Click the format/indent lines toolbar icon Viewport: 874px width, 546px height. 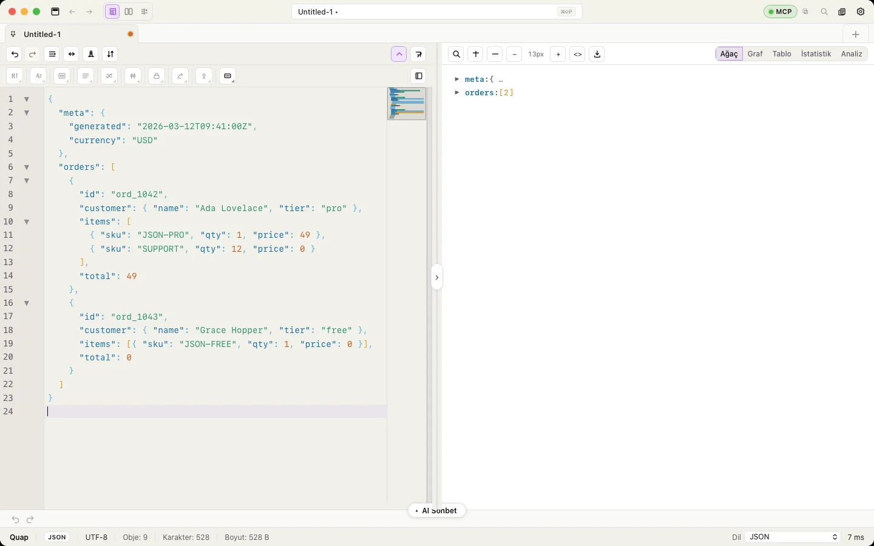tap(52, 54)
